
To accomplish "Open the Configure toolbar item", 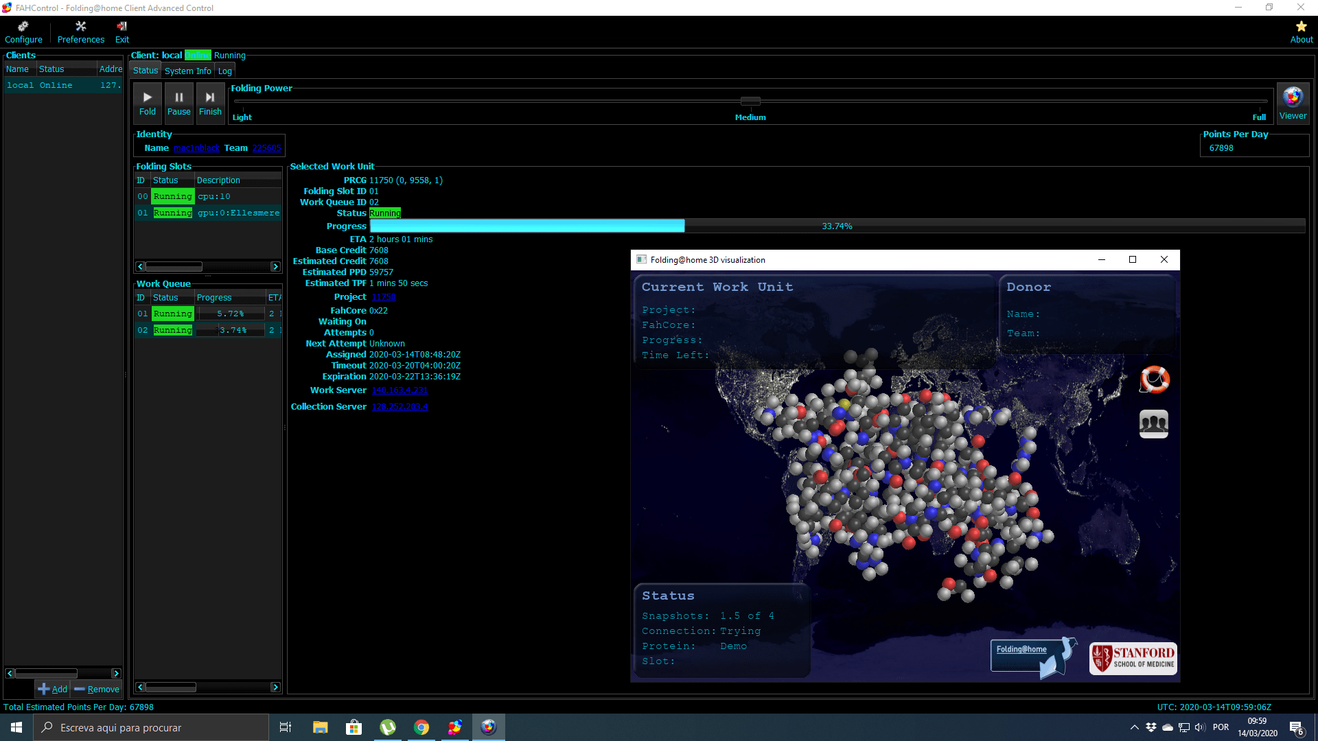I will (23, 32).
